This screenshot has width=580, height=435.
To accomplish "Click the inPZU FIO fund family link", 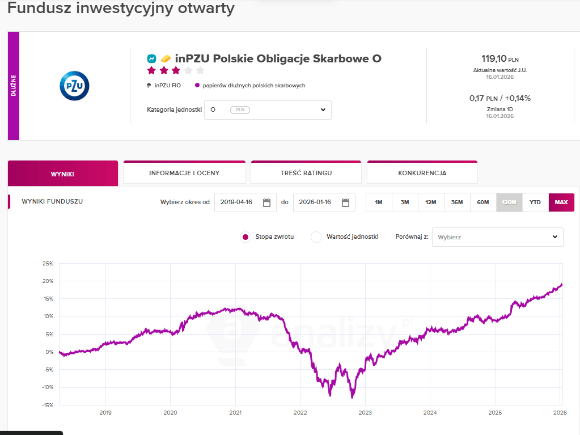I will (x=168, y=86).
